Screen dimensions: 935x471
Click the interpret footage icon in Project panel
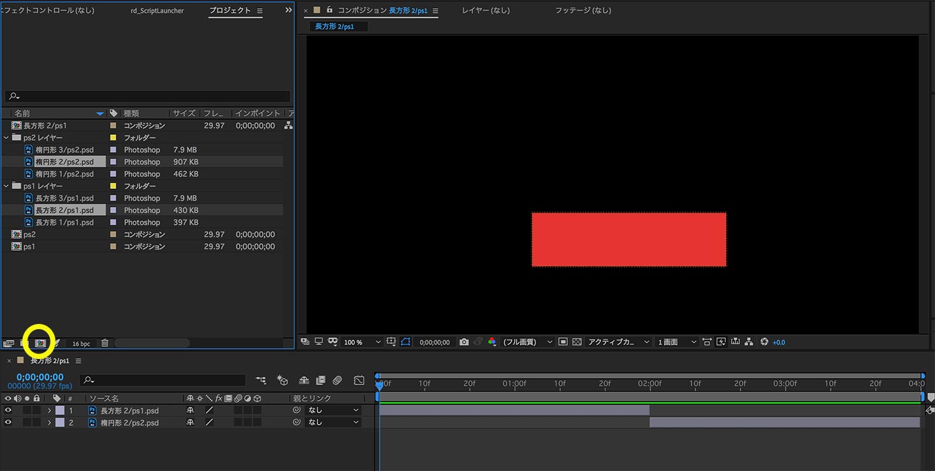tap(8, 343)
